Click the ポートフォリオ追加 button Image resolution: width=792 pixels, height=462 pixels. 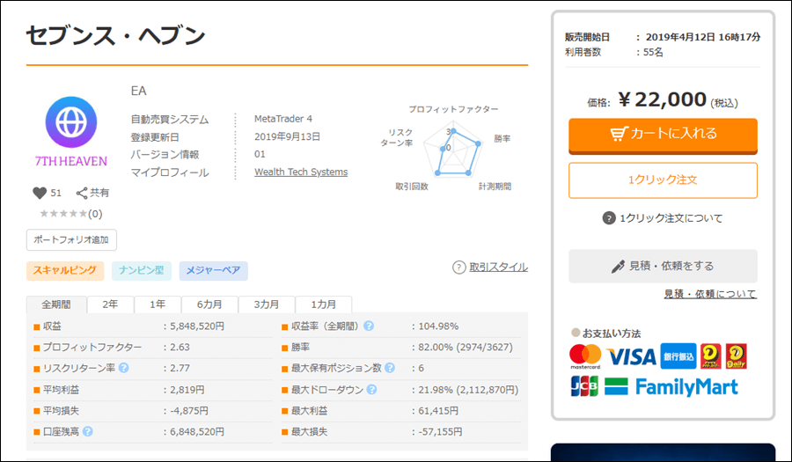point(71,239)
